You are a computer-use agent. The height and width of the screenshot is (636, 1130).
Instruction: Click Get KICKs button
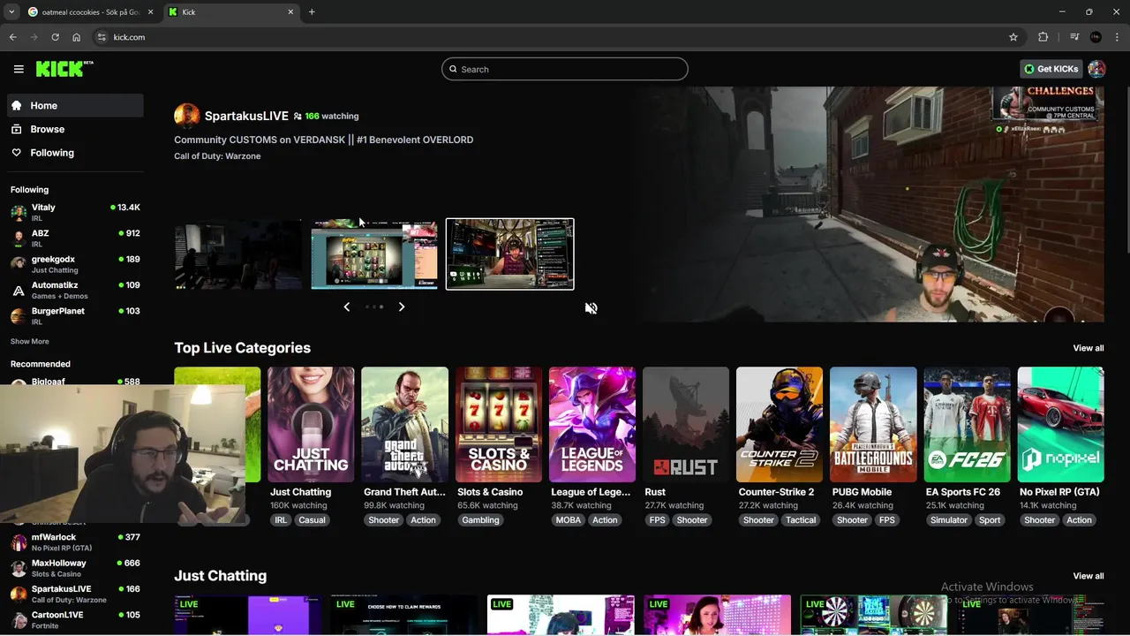[x=1051, y=69]
